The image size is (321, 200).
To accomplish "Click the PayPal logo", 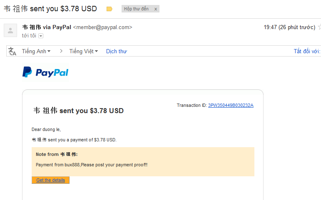I will coord(45,72).
